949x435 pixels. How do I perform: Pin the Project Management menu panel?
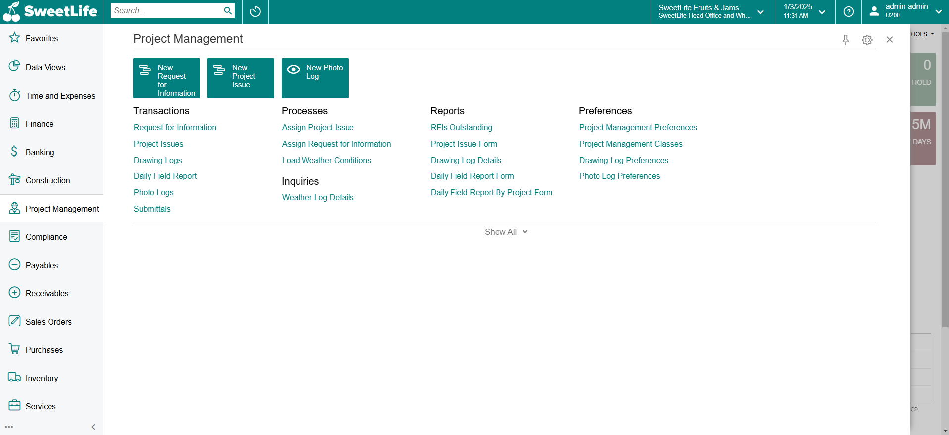(846, 40)
